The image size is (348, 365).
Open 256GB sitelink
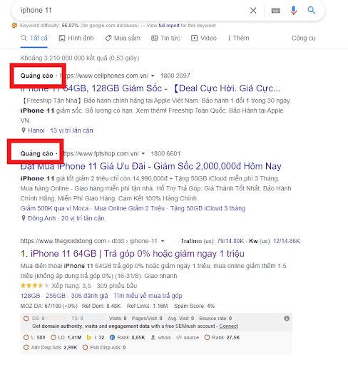point(56,296)
